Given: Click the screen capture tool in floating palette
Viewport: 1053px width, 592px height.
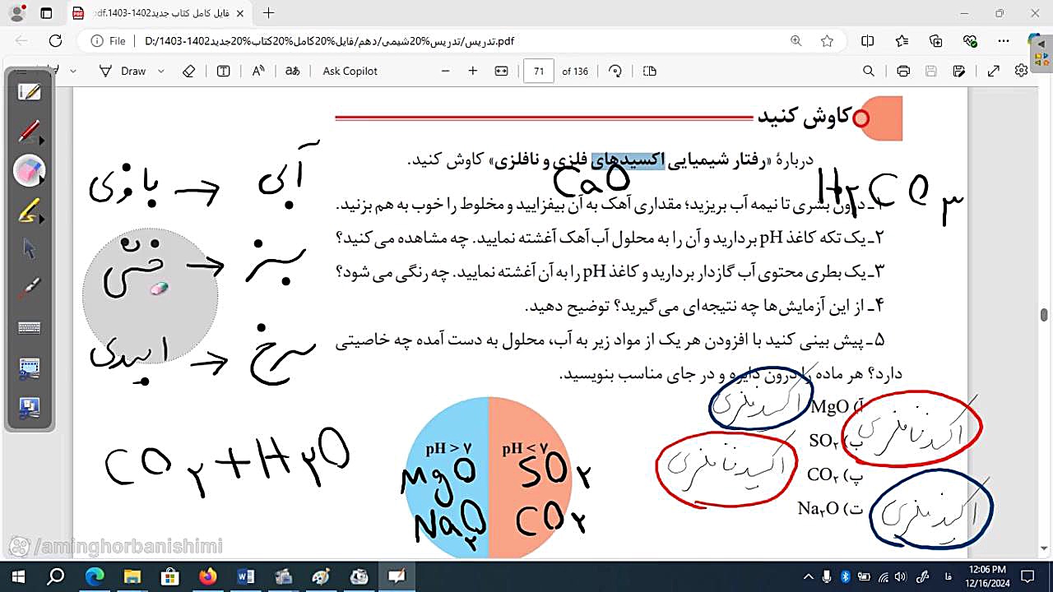Looking at the screenshot, I should click(x=30, y=368).
